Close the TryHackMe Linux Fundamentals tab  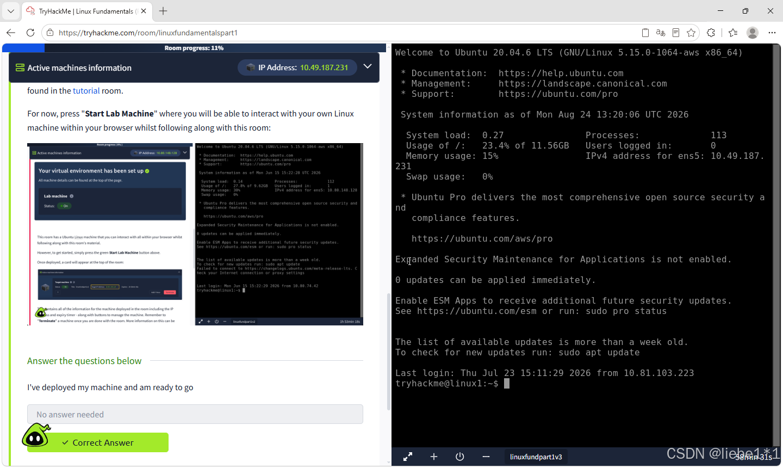click(144, 11)
